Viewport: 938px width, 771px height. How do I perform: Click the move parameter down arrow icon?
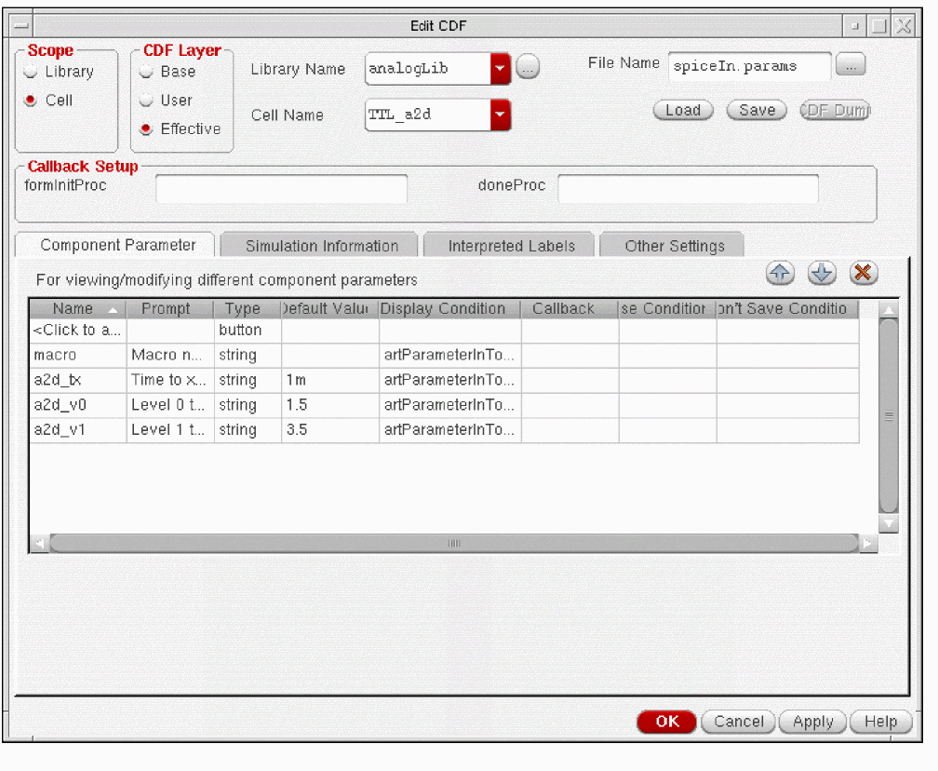(x=822, y=273)
